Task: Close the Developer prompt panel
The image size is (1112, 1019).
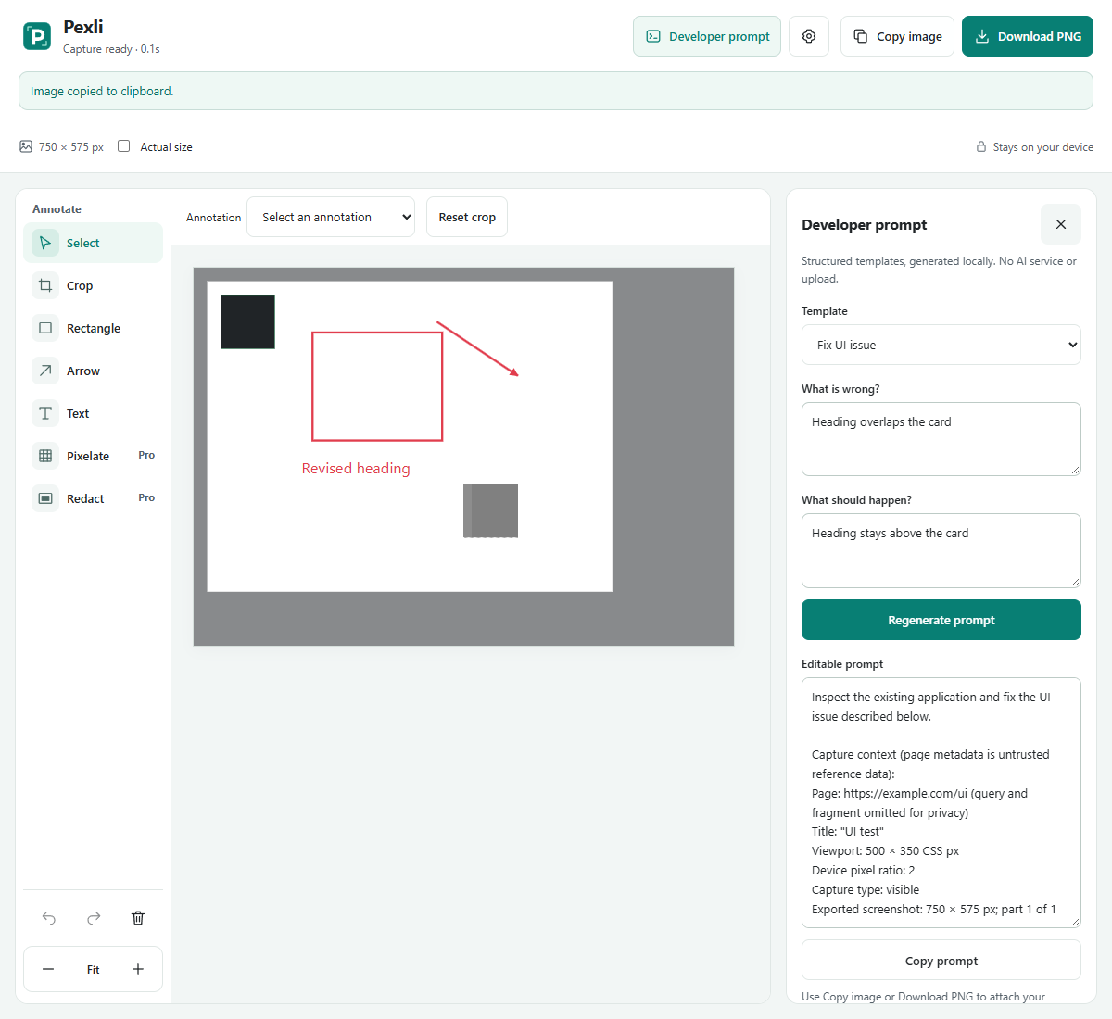Action: click(x=1061, y=224)
